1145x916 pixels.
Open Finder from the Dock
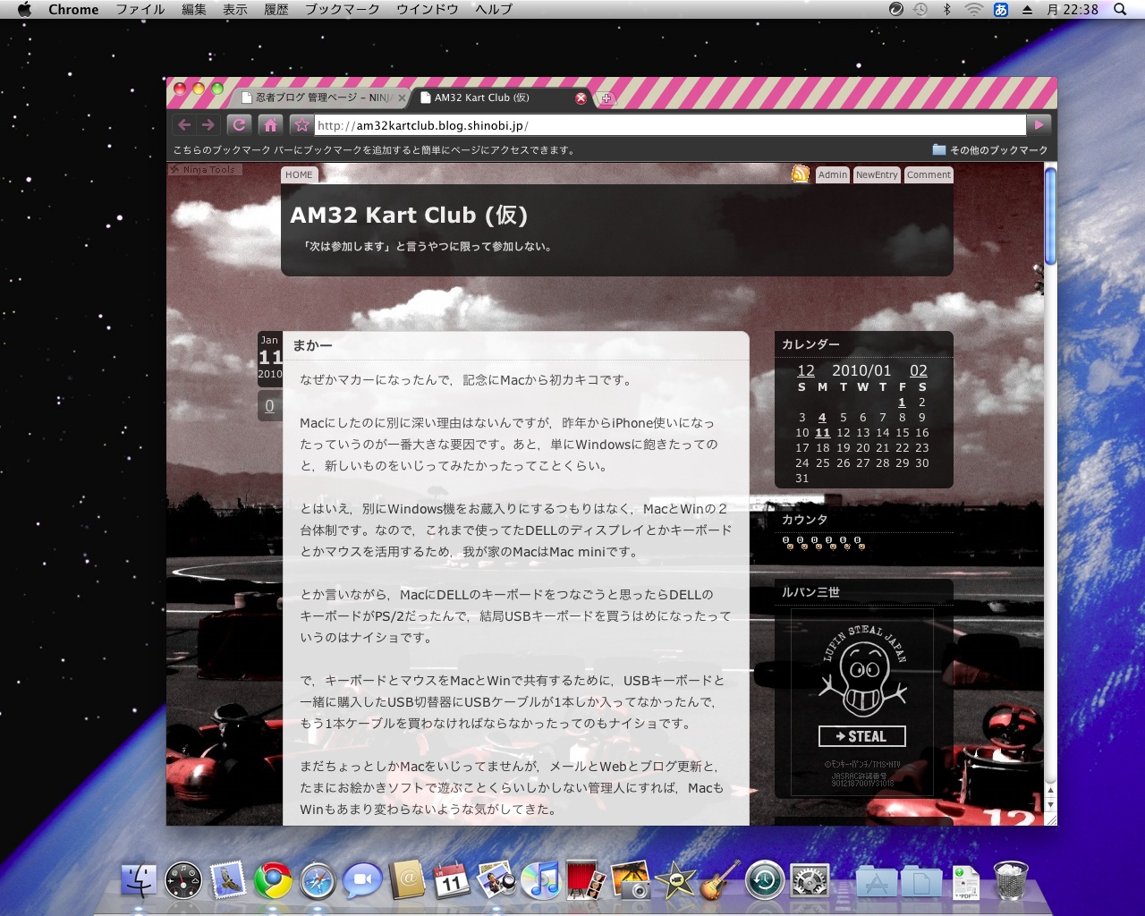click(139, 880)
